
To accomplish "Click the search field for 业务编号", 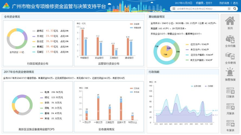I will (x=201, y=9).
